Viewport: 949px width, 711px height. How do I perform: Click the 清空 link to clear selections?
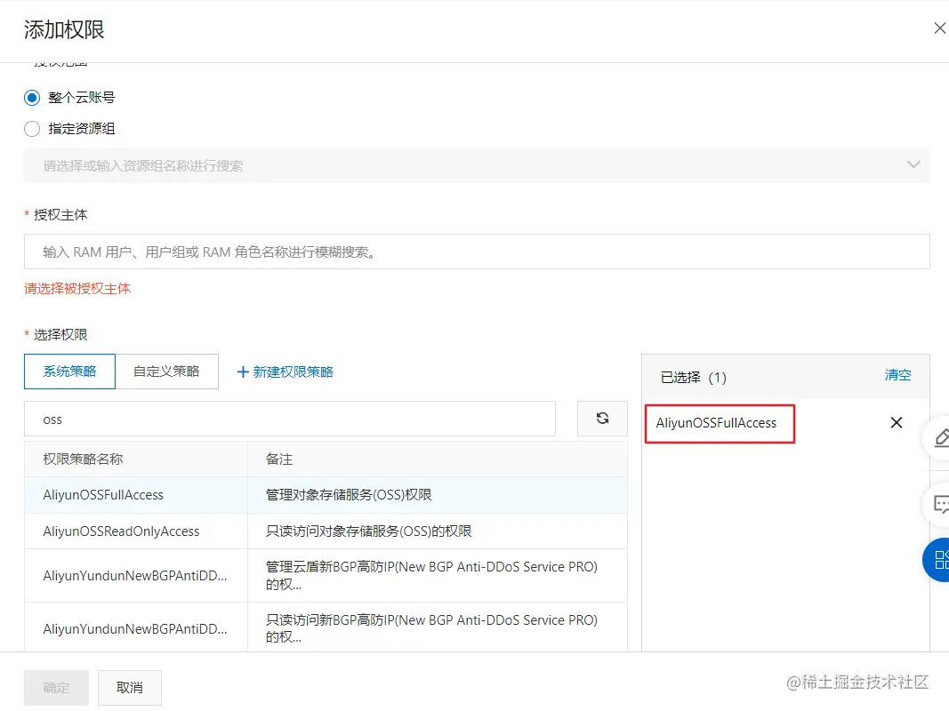[x=897, y=375]
